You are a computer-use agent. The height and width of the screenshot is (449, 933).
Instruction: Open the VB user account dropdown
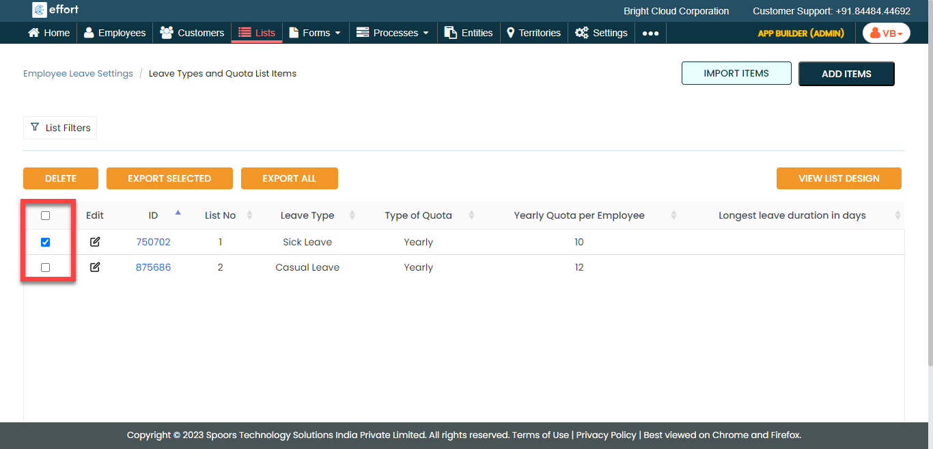[x=886, y=33]
